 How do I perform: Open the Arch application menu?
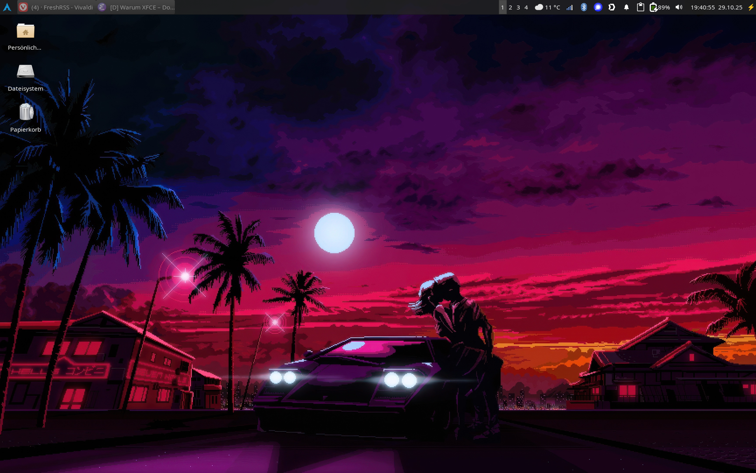click(8, 7)
